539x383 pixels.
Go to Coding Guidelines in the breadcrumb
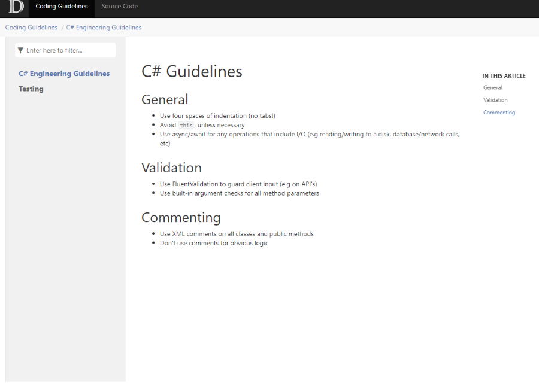[31, 28]
